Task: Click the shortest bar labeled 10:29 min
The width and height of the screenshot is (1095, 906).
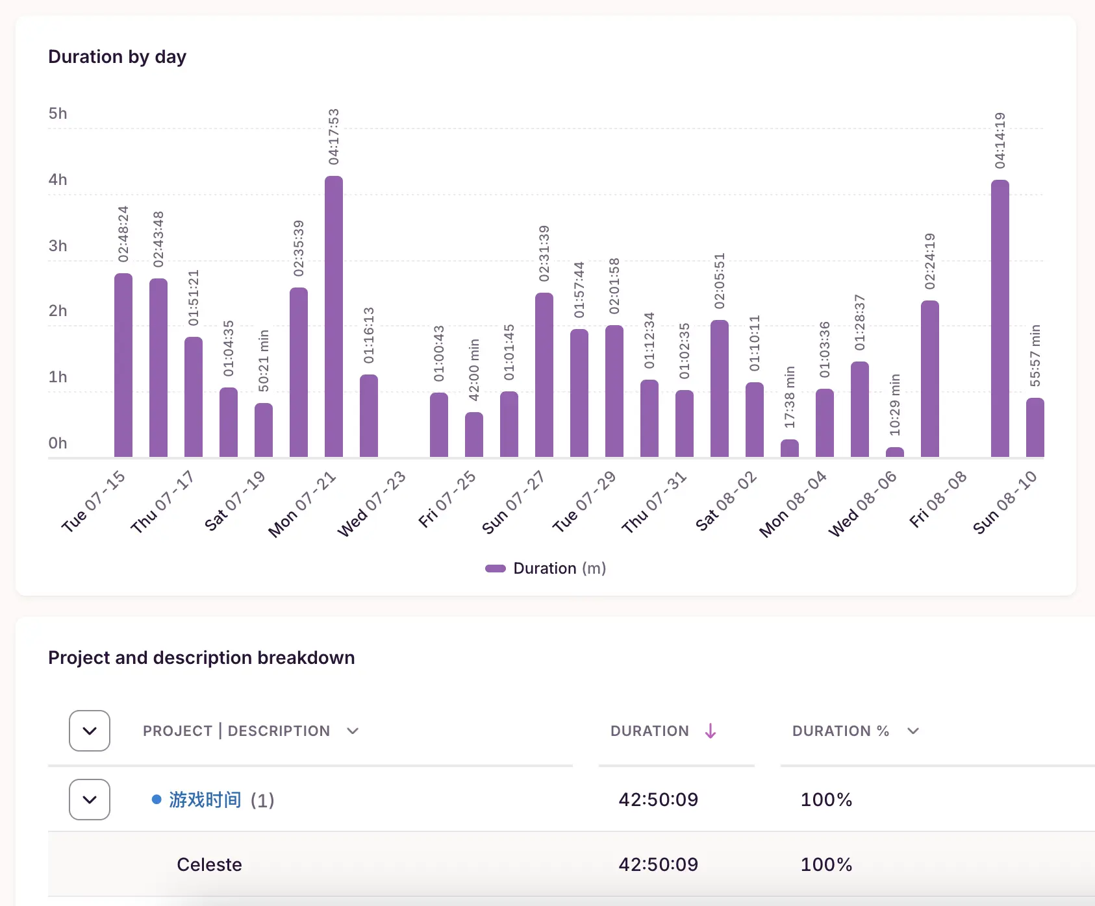Action: tap(895, 452)
